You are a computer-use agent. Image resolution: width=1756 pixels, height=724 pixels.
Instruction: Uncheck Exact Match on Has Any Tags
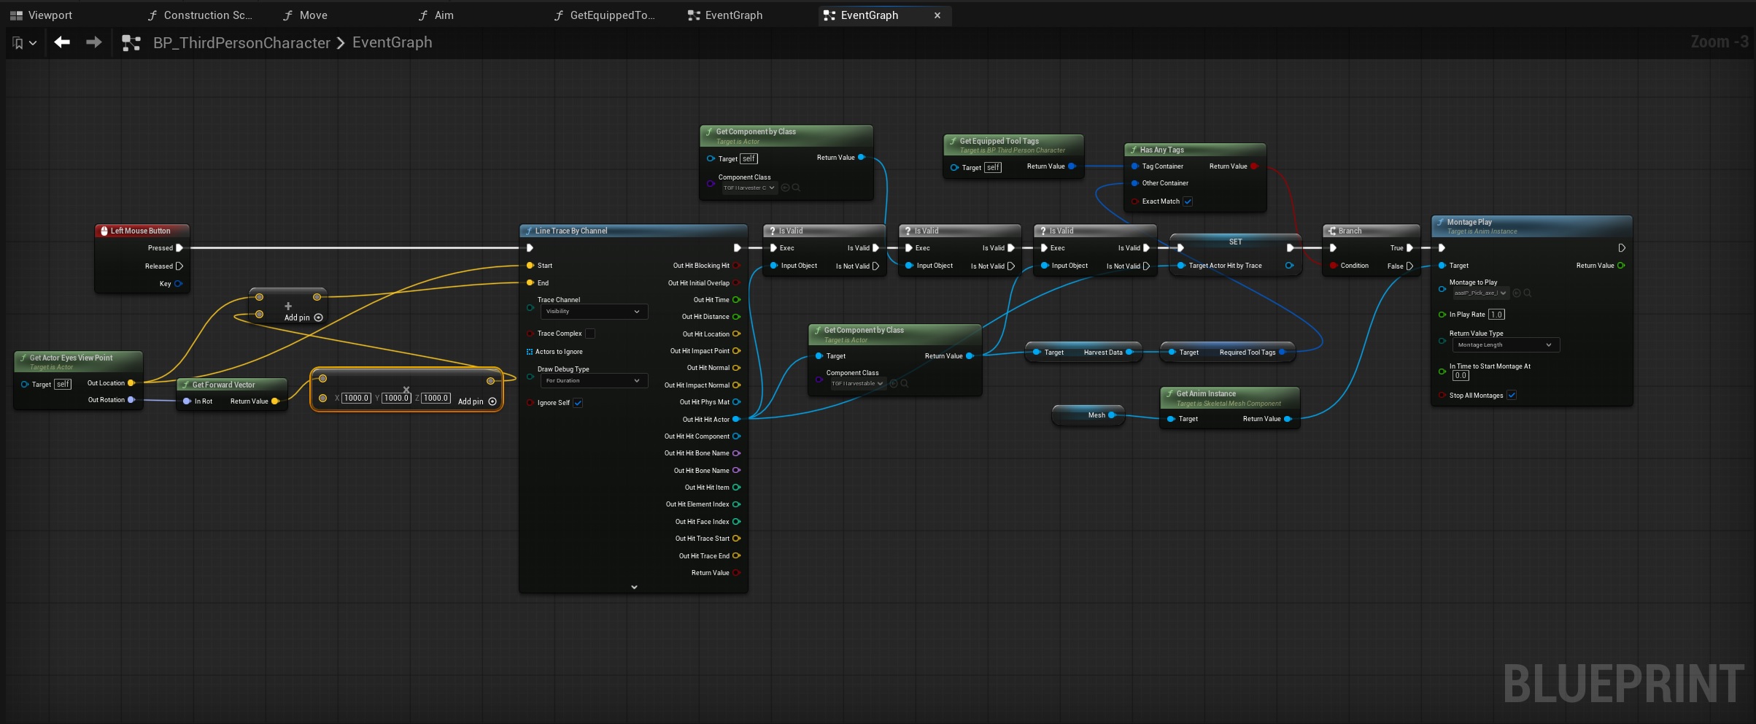pos(1188,201)
